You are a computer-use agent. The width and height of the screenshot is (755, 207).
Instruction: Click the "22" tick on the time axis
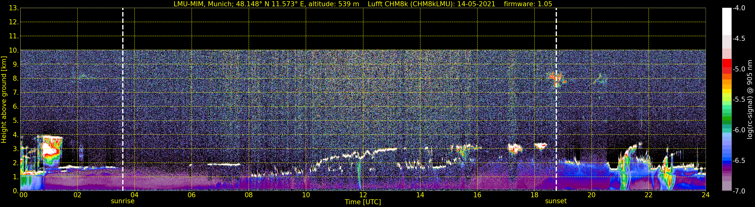(649, 195)
